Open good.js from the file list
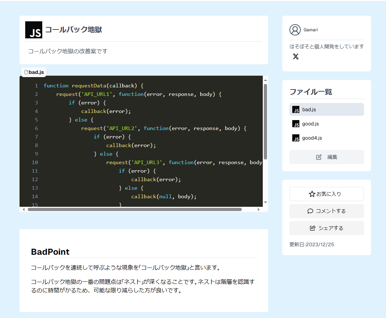The image size is (386, 318). pyautogui.click(x=326, y=124)
